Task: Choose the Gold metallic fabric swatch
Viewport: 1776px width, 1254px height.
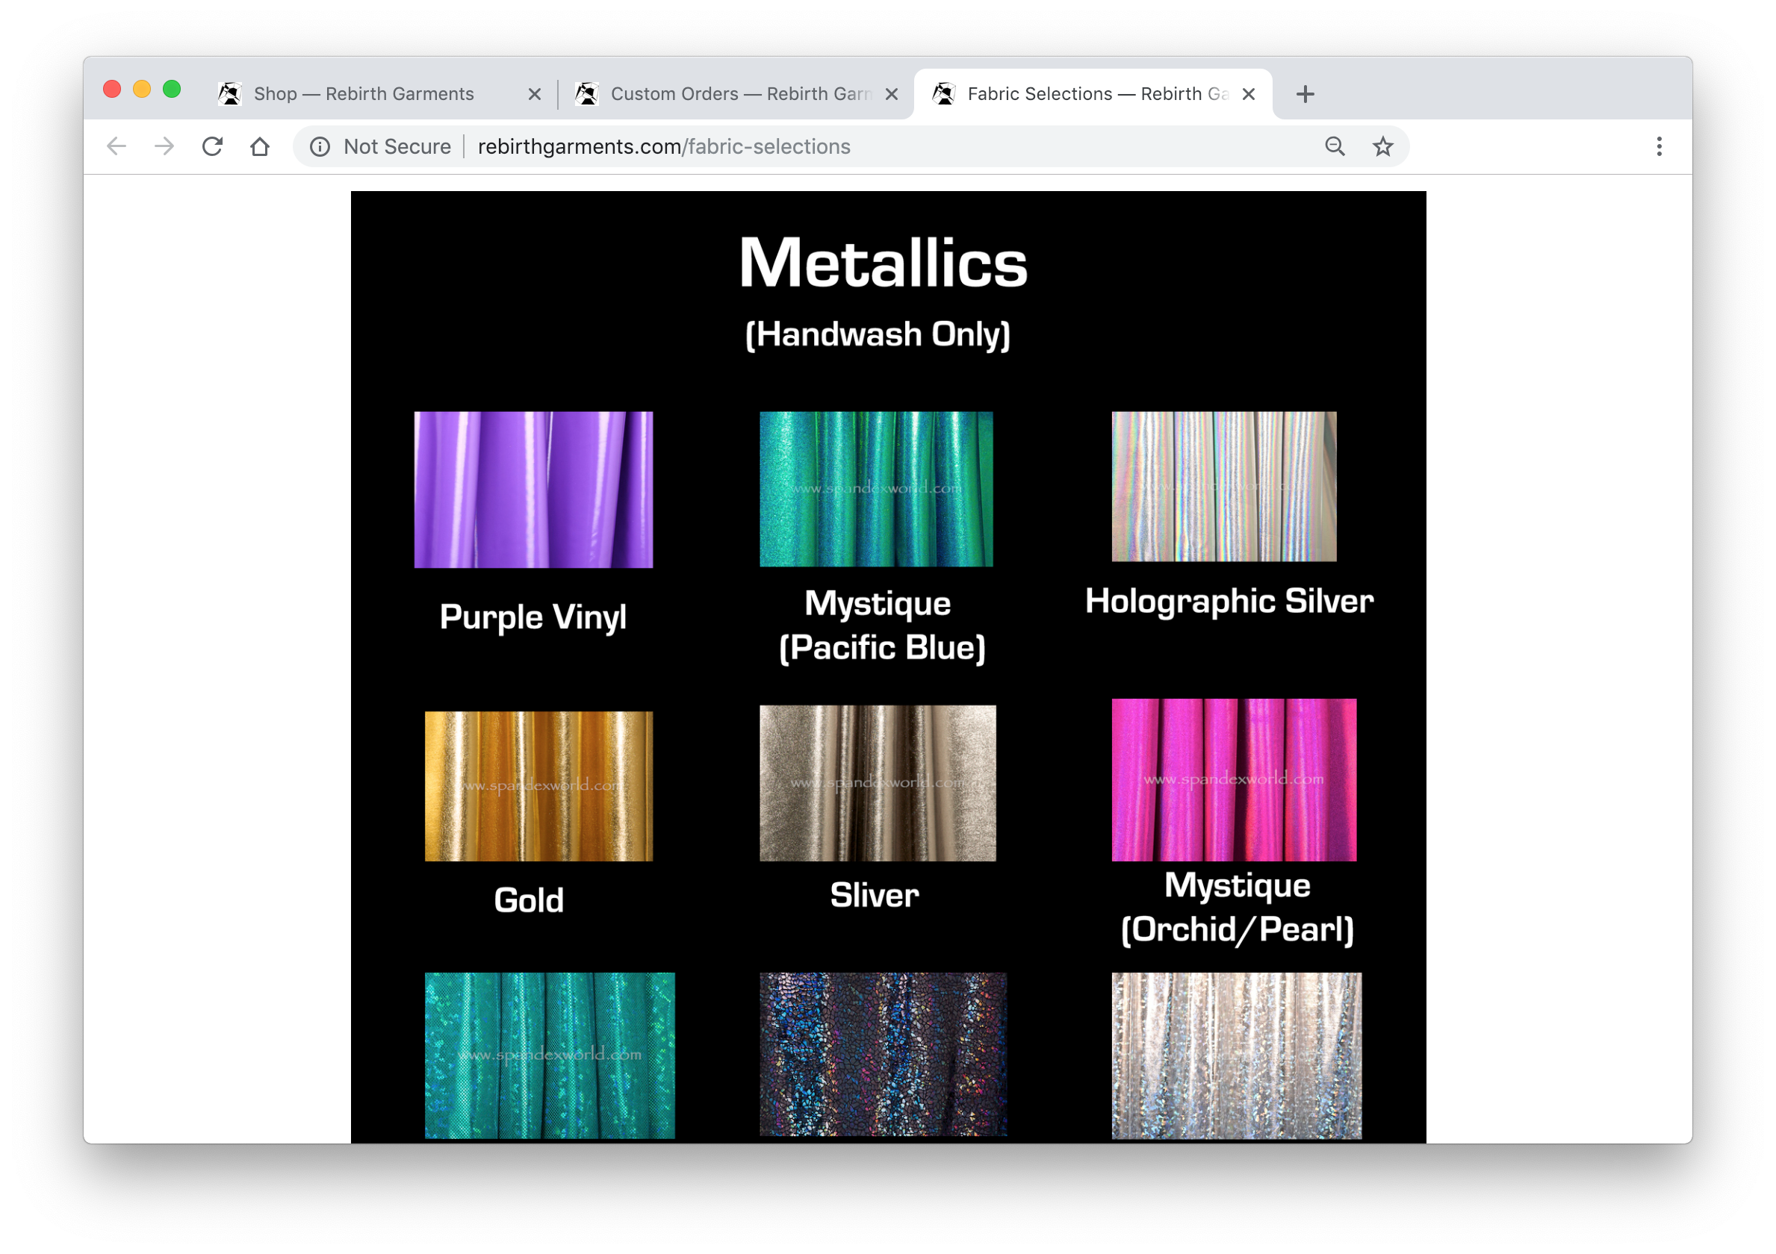Action: pyautogui.click(x=538, y=785)
